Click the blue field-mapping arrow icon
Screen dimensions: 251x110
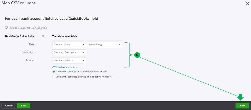44,36
